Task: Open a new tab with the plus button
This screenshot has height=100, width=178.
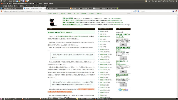Action: pyautogui.click(x=117, y=8)
